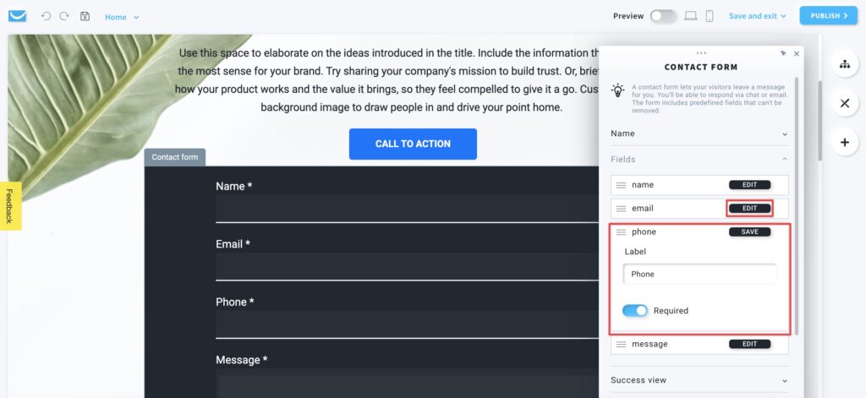Click the save floppy disk icon
Viewport: 866px width, 398px height.
85,17
